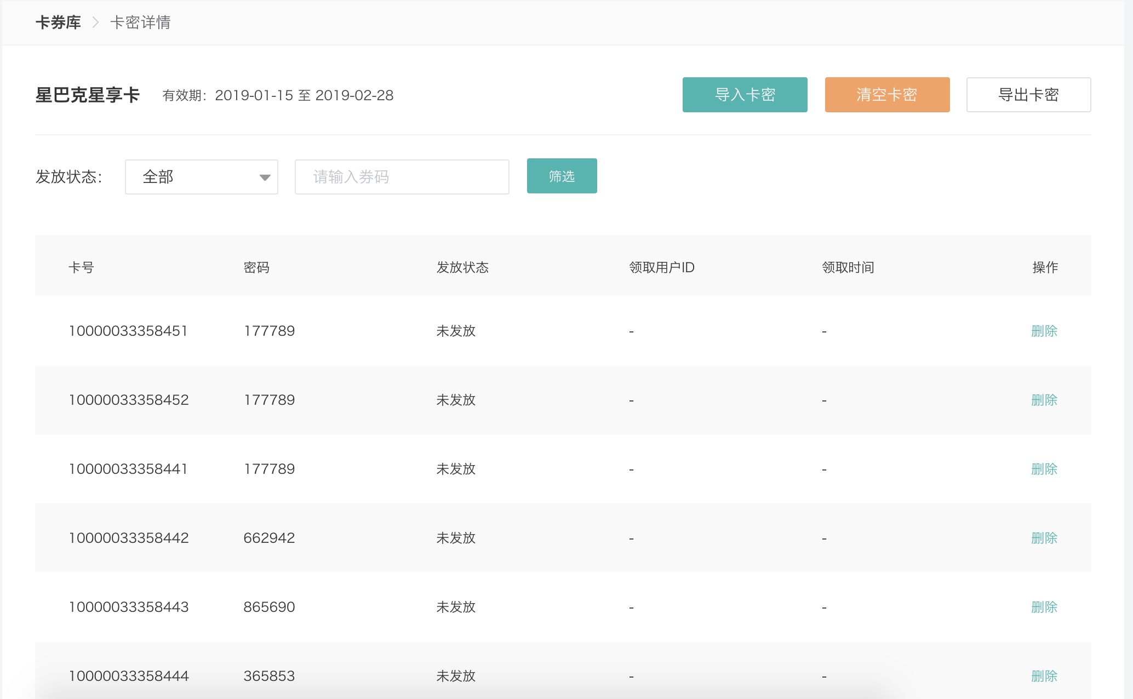
Task: Click the 卡密详情 breadcrumb item
Action: 140,22
